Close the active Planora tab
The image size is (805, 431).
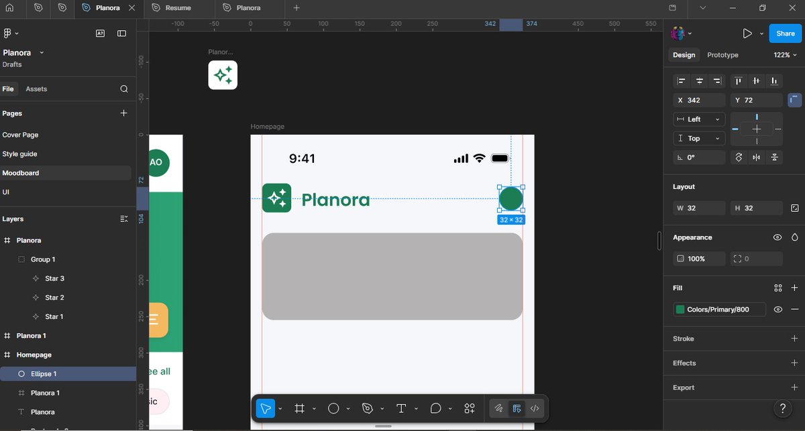click(131, 8)
